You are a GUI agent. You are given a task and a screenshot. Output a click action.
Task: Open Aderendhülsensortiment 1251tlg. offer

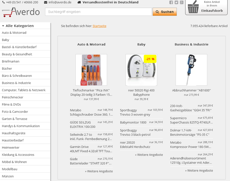click(191, 159)
